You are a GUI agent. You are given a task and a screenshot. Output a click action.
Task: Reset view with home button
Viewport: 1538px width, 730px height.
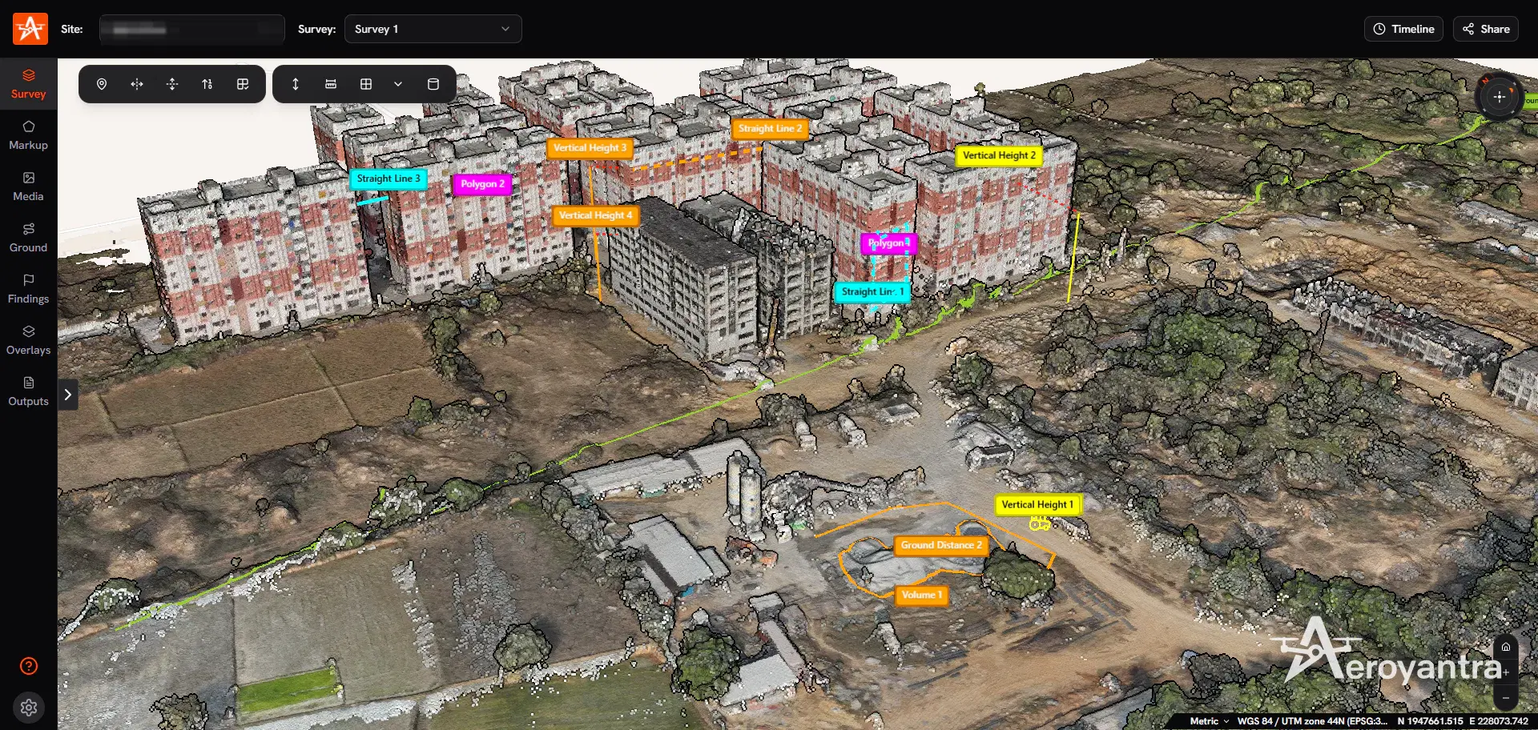(x=1506, y=647)
